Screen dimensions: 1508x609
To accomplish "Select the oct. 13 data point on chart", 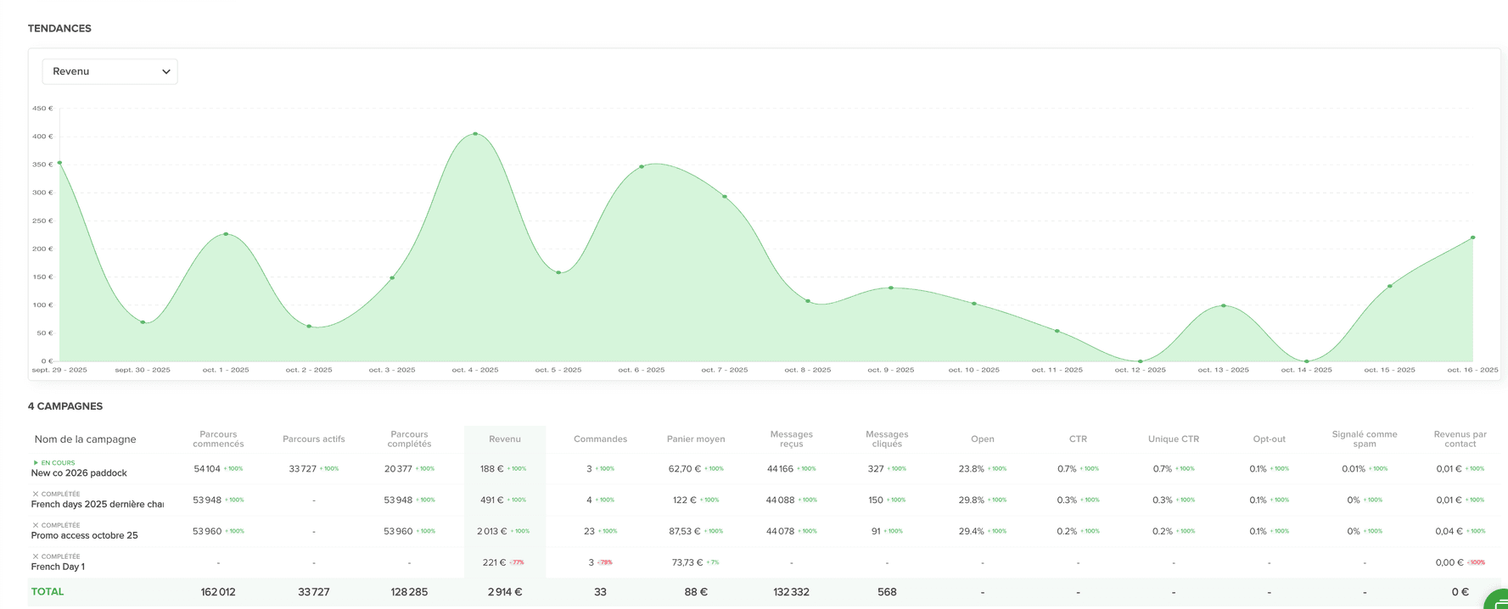I will 1223,305.
